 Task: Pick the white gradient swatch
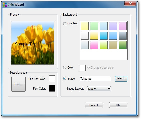pos(85,36)
